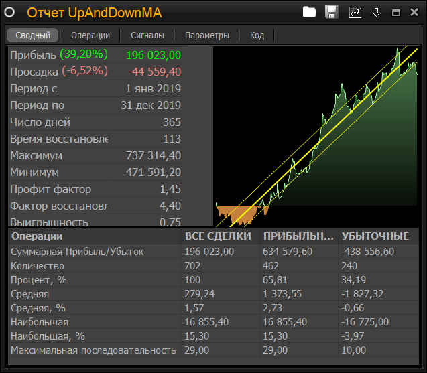Click the chart icon in the title bar
The image size is (427, 373).
tap(355, 12)
